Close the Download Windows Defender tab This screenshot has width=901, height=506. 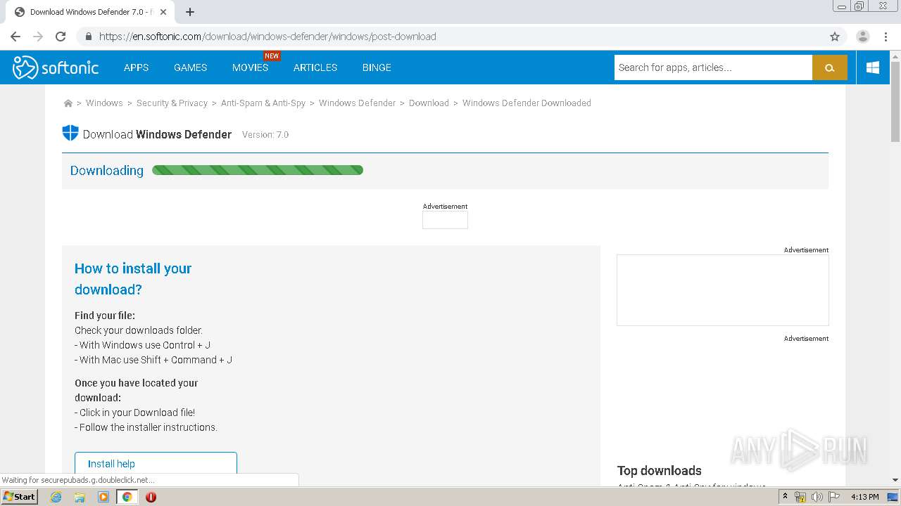[163, 12]
